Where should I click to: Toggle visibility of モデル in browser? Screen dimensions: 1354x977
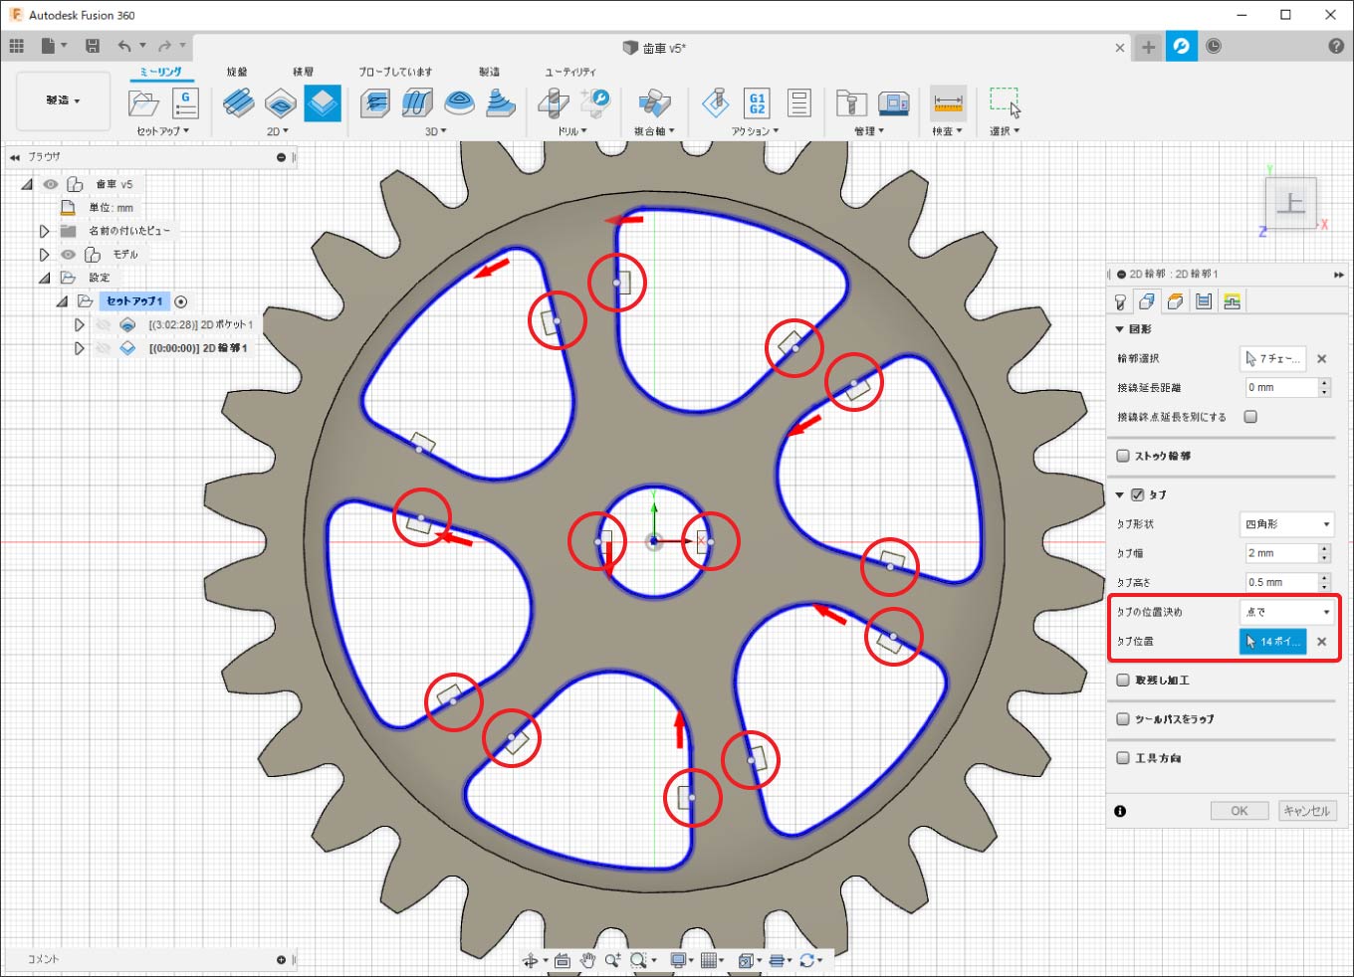(68, 255)
